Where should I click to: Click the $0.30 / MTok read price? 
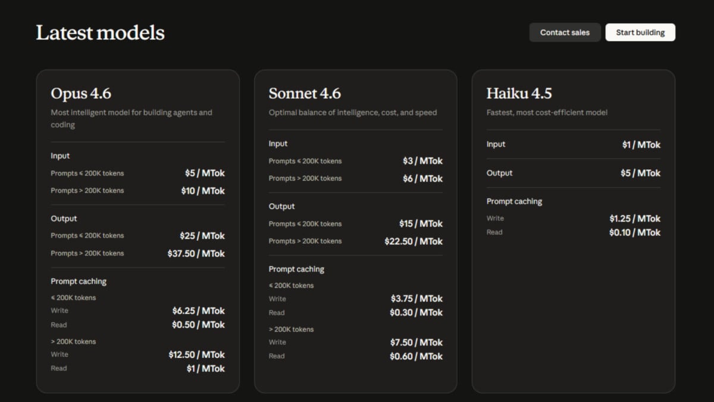(x=416, y=313)
